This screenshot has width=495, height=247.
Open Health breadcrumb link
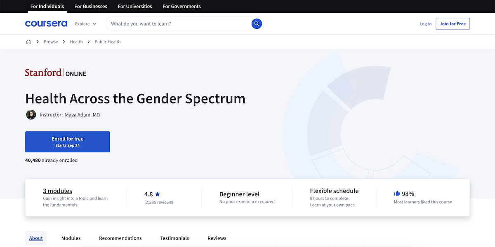(x=76, y=42)
